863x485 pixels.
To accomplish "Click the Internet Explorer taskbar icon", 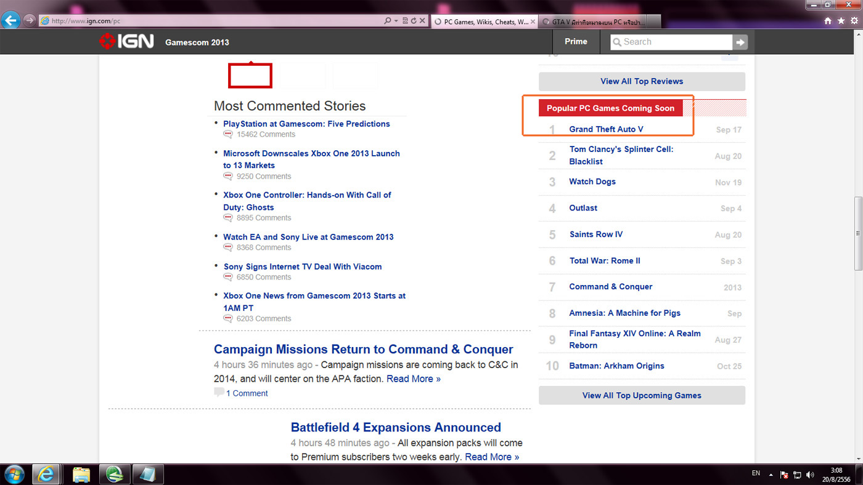I will [46, 475].
